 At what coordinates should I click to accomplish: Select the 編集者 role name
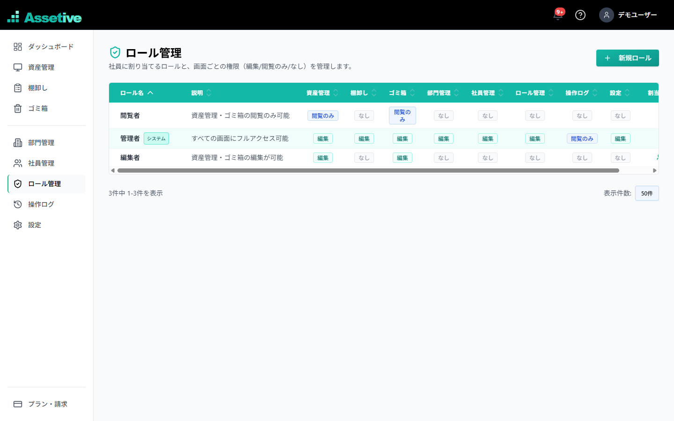click(x=130, y=158)
